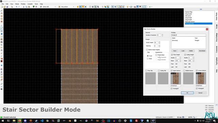Open the 'Any action' linedef color dropdown
The height and width of the screenshot is (123, 218).
pyautogui.click(x=74, y=7)
